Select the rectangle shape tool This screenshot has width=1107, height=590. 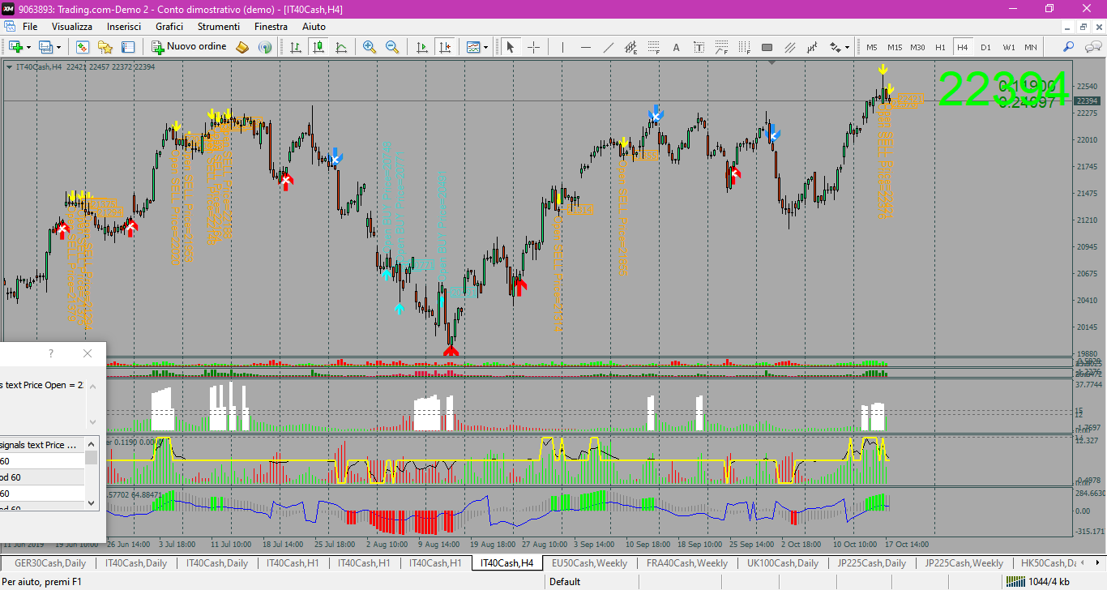[767, 47]
